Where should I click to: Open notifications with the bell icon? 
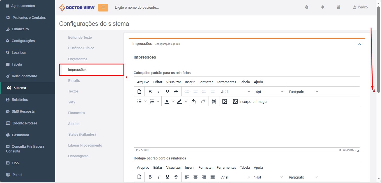pos(323,7)
